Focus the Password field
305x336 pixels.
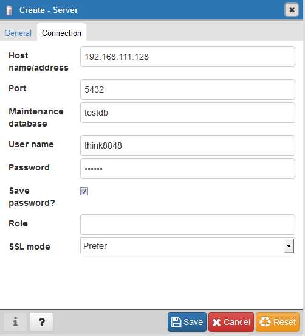tap(188, 169)
